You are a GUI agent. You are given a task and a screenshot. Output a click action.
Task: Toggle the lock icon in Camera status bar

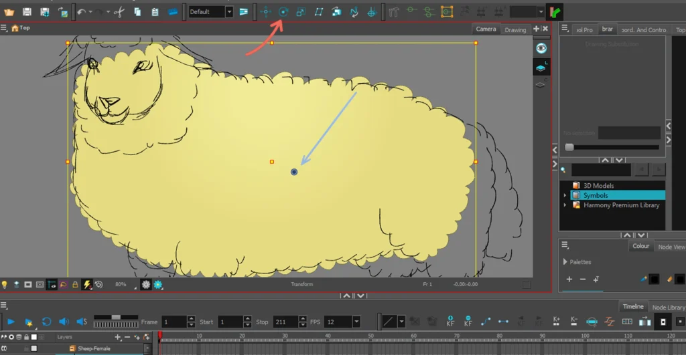click(x=75, y=285)
